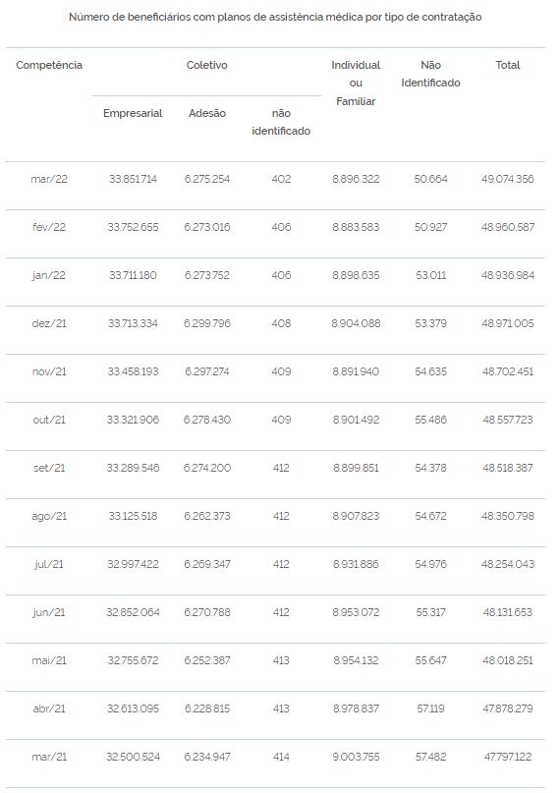The image size is (560, 793).
Task: Select the set/21 row label
Action: pyautogui.click(x=49, y=468)
